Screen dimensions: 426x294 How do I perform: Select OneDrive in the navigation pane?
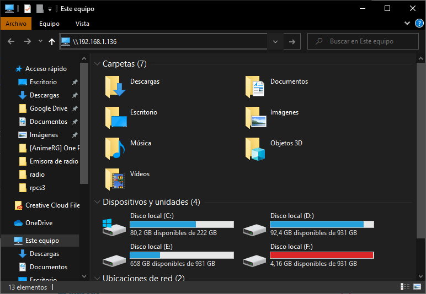pos(39,223)
